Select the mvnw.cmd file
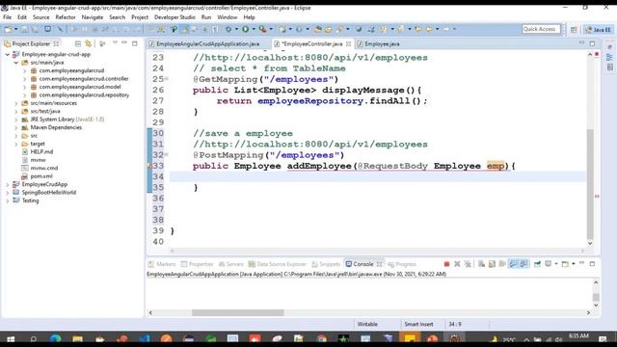Viewport: 617px width, 347px height. click(x=43, y=168)
